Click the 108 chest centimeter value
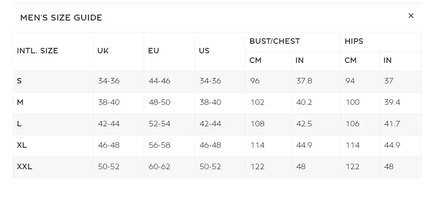This screenshot has width=438, height=197. coord(257,124)
